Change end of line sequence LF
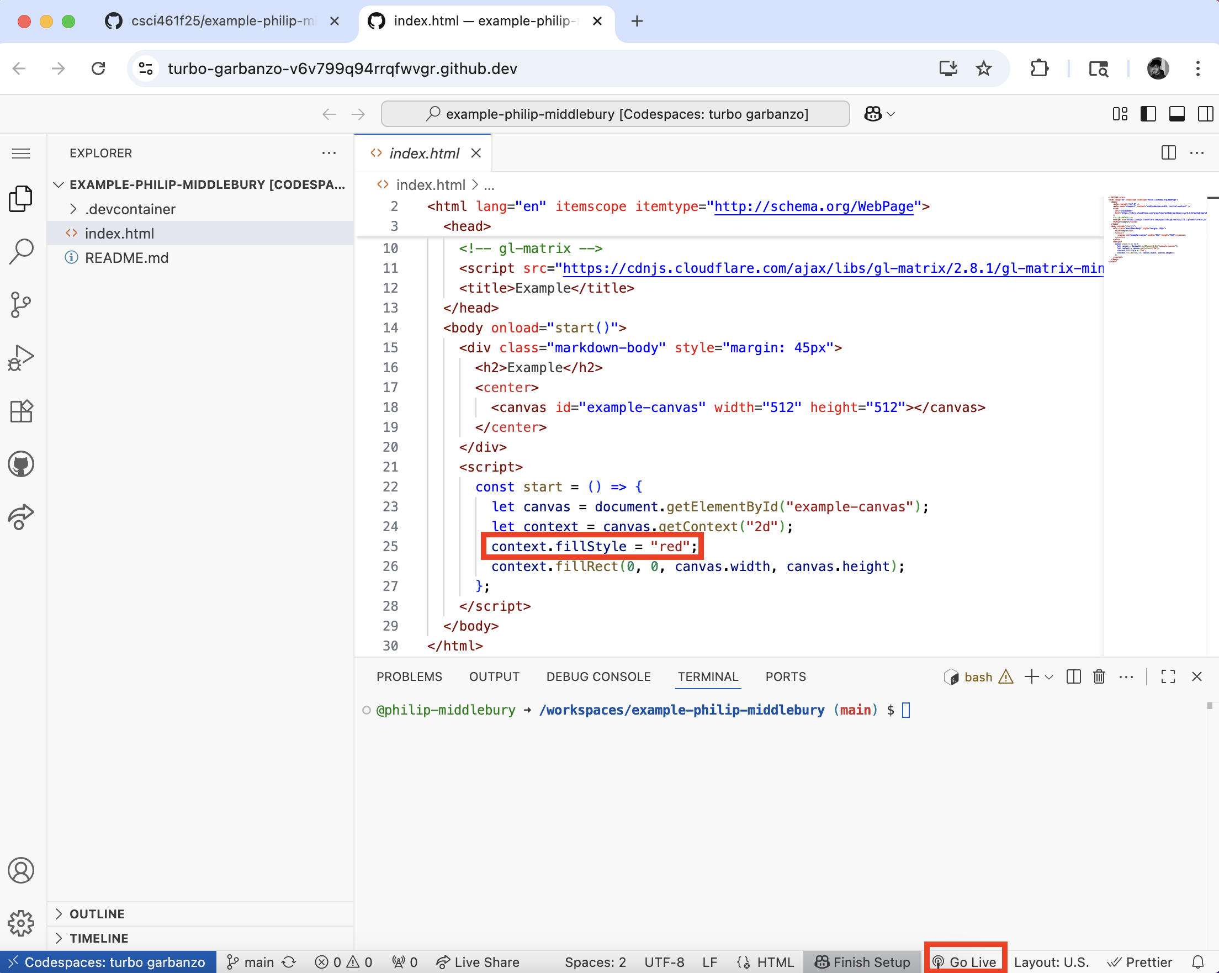This screenshot has height=973, width=1219. point(709,962)
